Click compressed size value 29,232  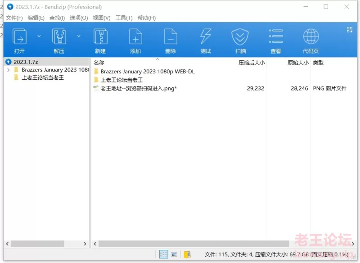(x=256, y=88)
